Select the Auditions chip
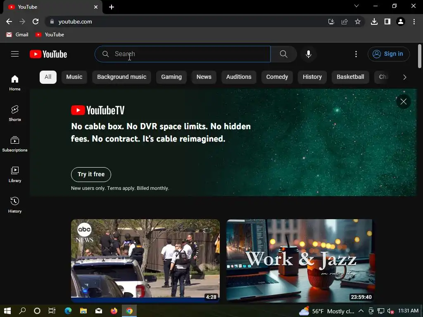The width and height of the screenshot is (423, 317). click(239, 77)
